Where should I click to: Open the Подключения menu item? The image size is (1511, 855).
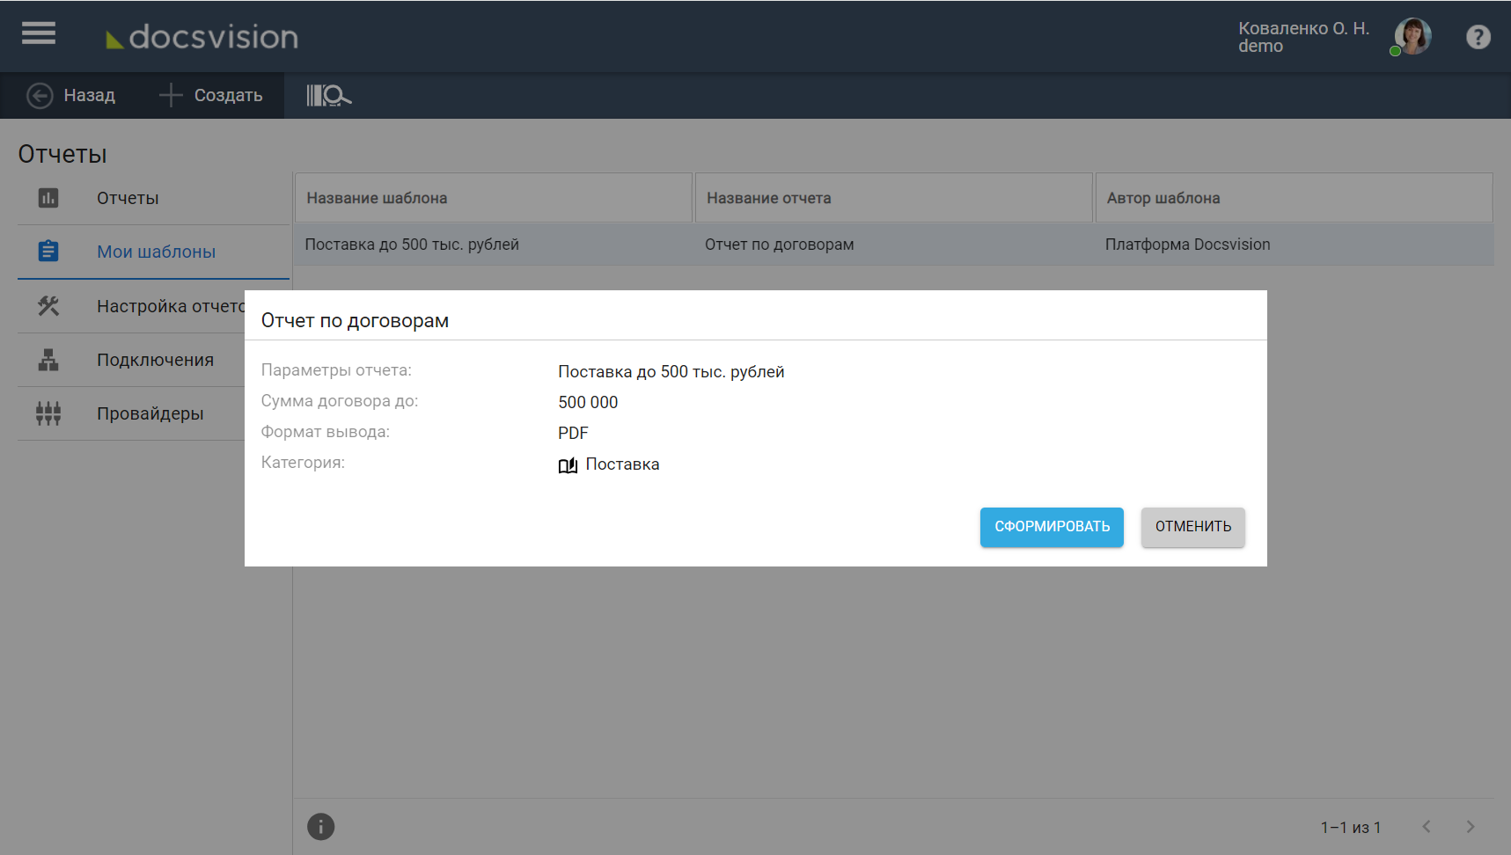click(155, 360)
